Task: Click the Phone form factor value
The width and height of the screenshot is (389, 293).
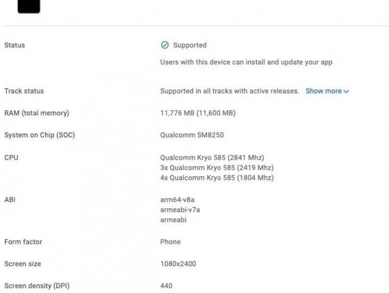Action: (170, 242)
